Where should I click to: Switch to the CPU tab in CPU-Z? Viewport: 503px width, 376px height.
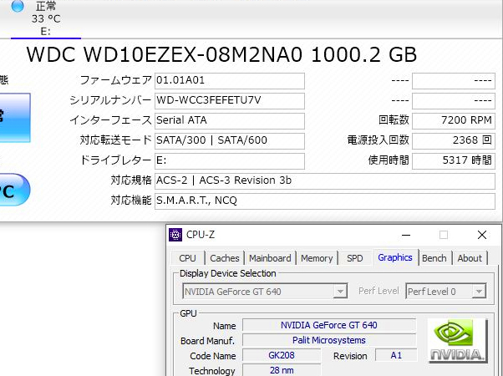click(x=187, y=258)
